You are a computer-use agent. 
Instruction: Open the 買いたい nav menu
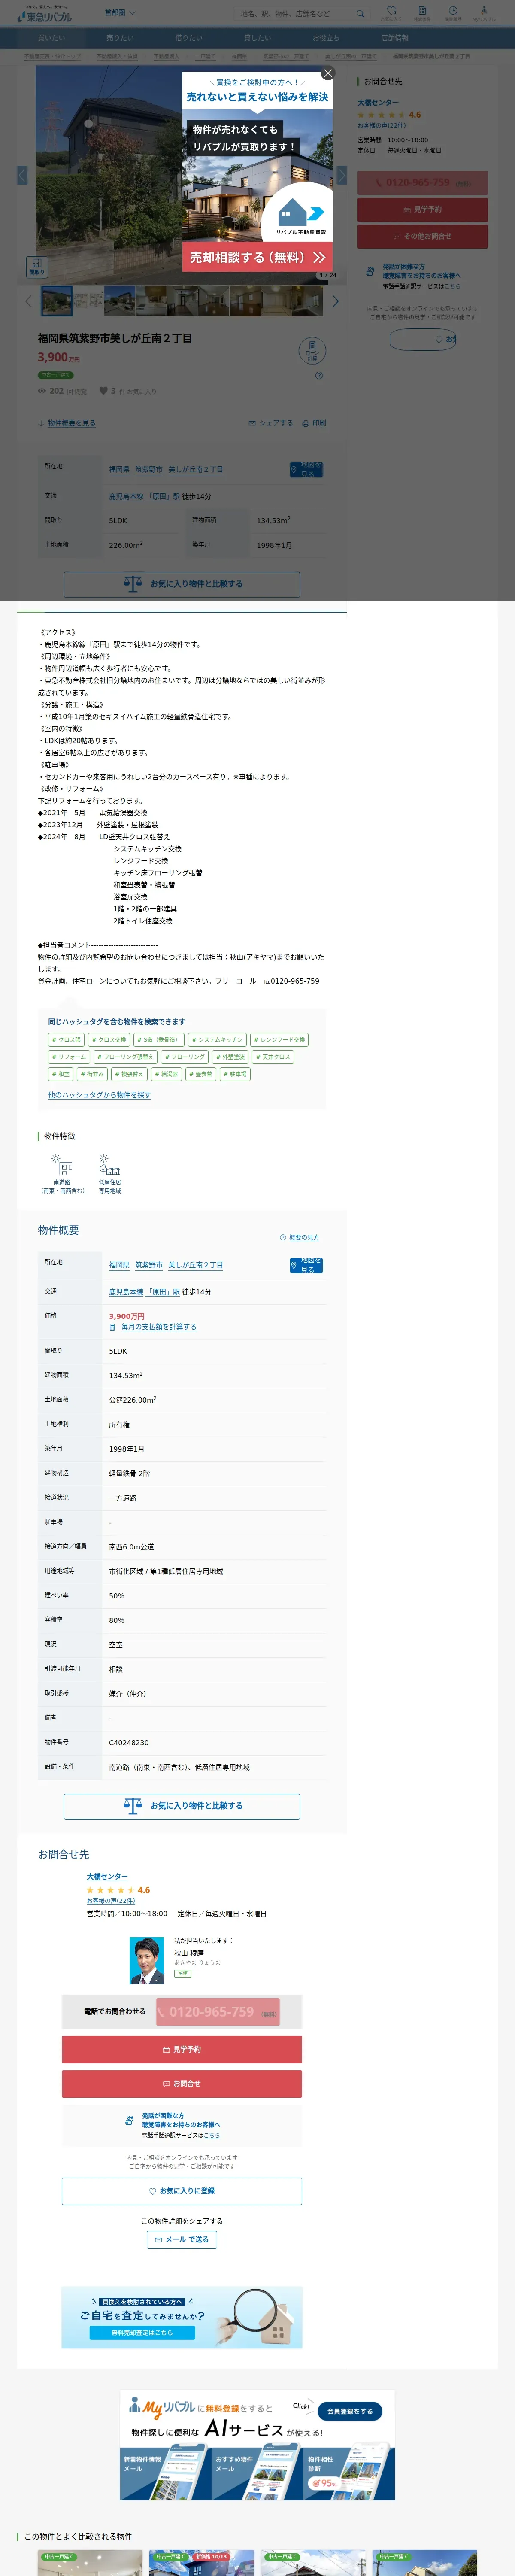tap(52, 38)
